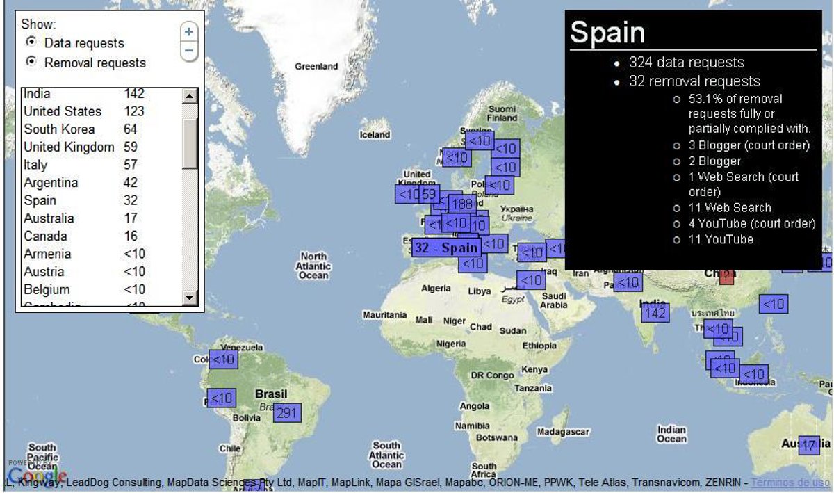This screenshot has height=493, width=834.
Task: Select Argentina in the country list
Action: tap(51, 183)
